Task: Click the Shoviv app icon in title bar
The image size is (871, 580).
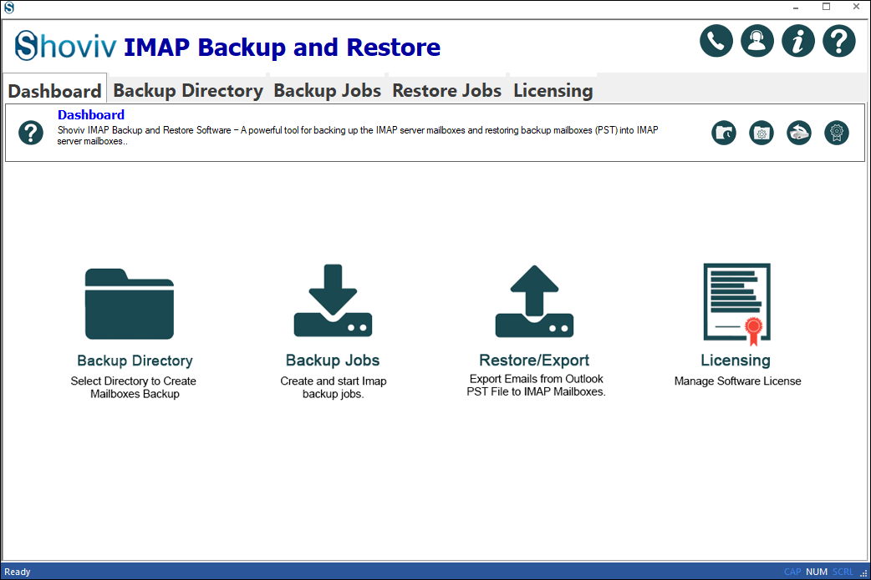Action: pos(9,8)
